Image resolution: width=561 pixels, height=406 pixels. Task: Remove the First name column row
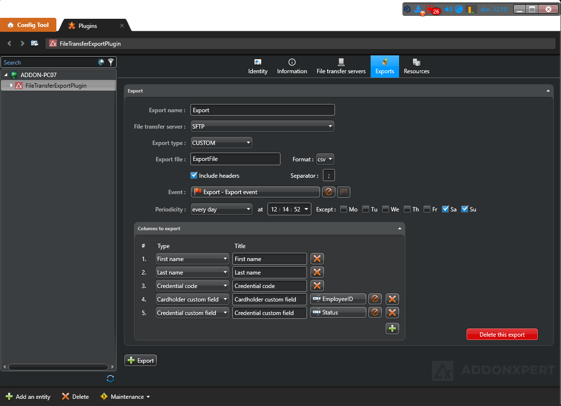(317, 259)
